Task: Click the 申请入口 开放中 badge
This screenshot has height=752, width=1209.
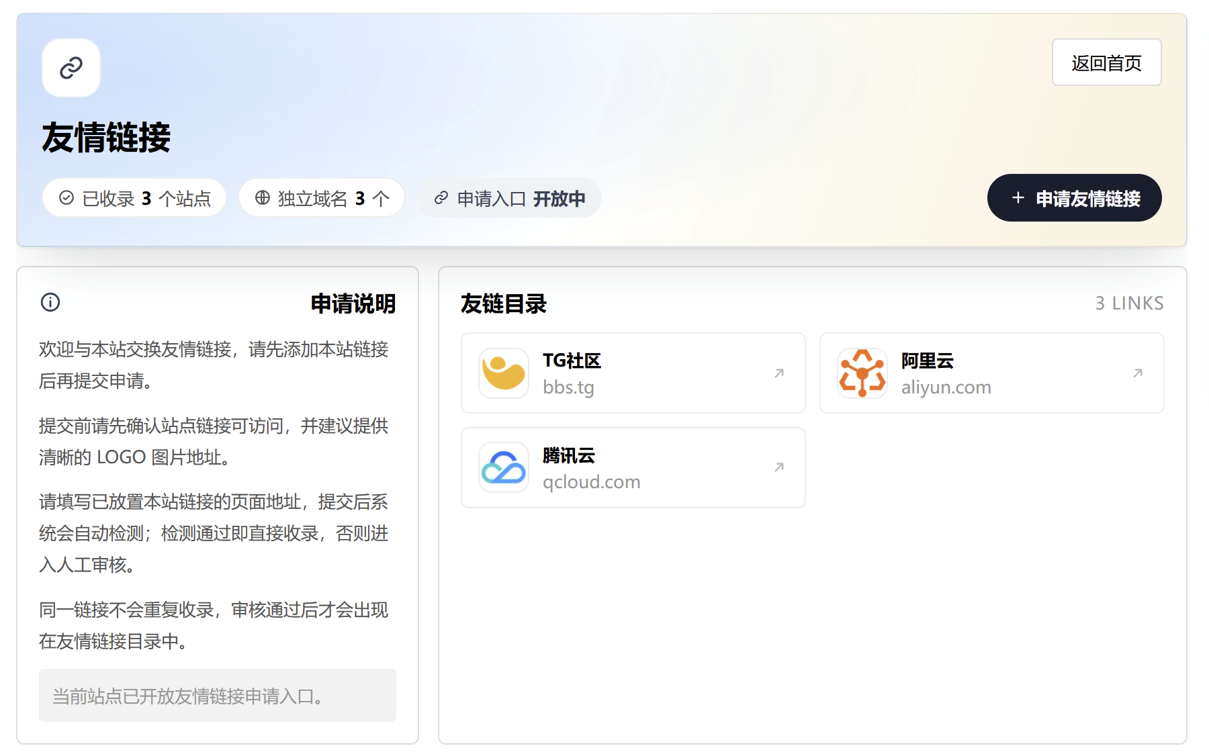Action: tap(509, 198)
